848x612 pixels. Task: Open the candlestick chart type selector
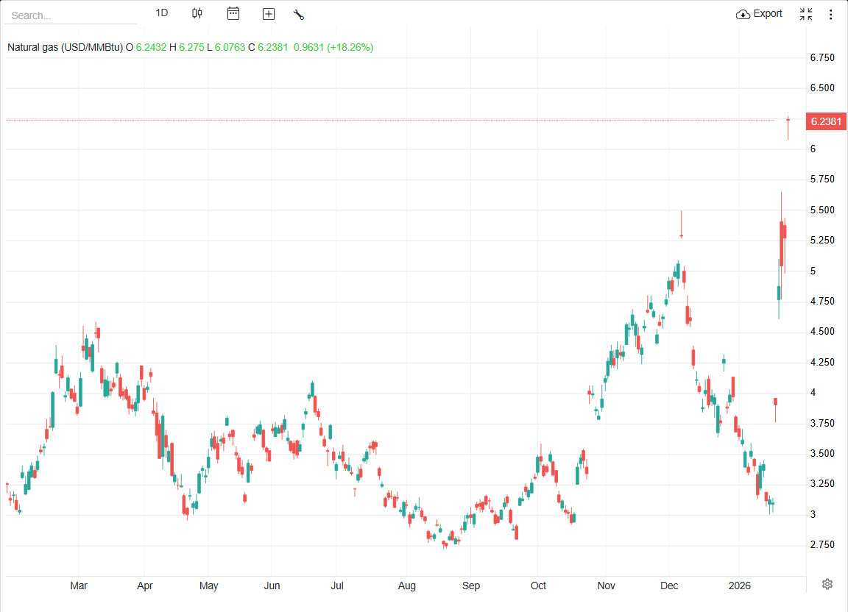pos(197,13)
